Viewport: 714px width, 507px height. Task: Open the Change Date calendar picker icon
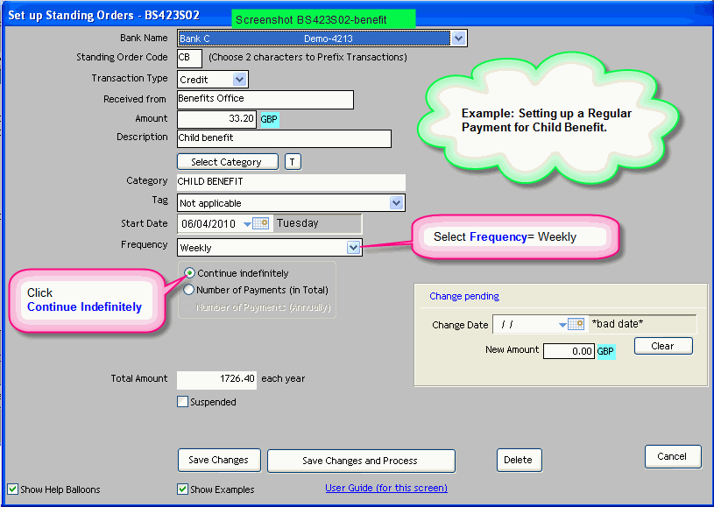pyautogui.click(x=576, y=324)
